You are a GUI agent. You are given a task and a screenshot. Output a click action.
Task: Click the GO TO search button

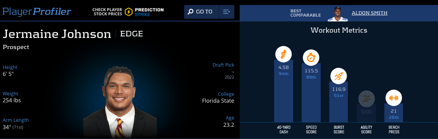(x=201, y=12)
